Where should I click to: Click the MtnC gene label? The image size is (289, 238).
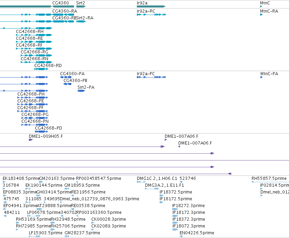(x=265, y=3)
